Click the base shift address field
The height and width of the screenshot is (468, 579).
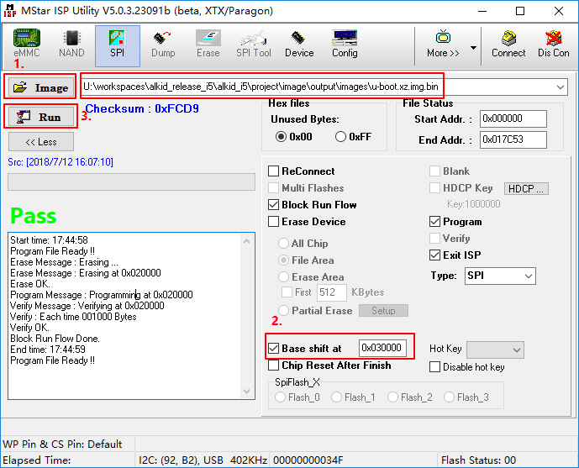(382, 348)
